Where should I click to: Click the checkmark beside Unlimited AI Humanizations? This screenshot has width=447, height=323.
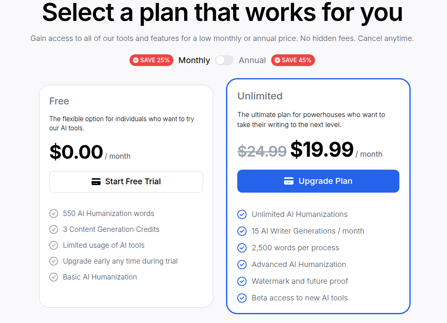click(x=242, y=214)
